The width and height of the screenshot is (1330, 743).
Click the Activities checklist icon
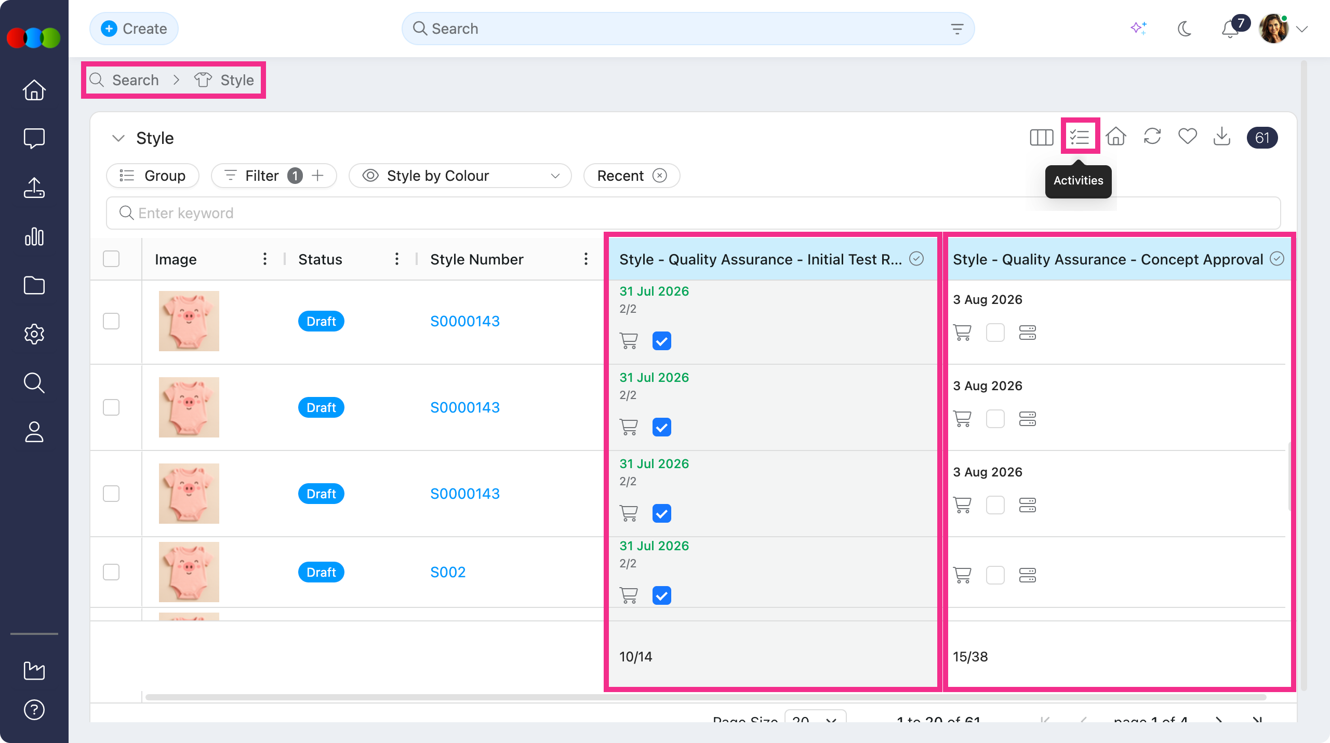point(1080,137)
